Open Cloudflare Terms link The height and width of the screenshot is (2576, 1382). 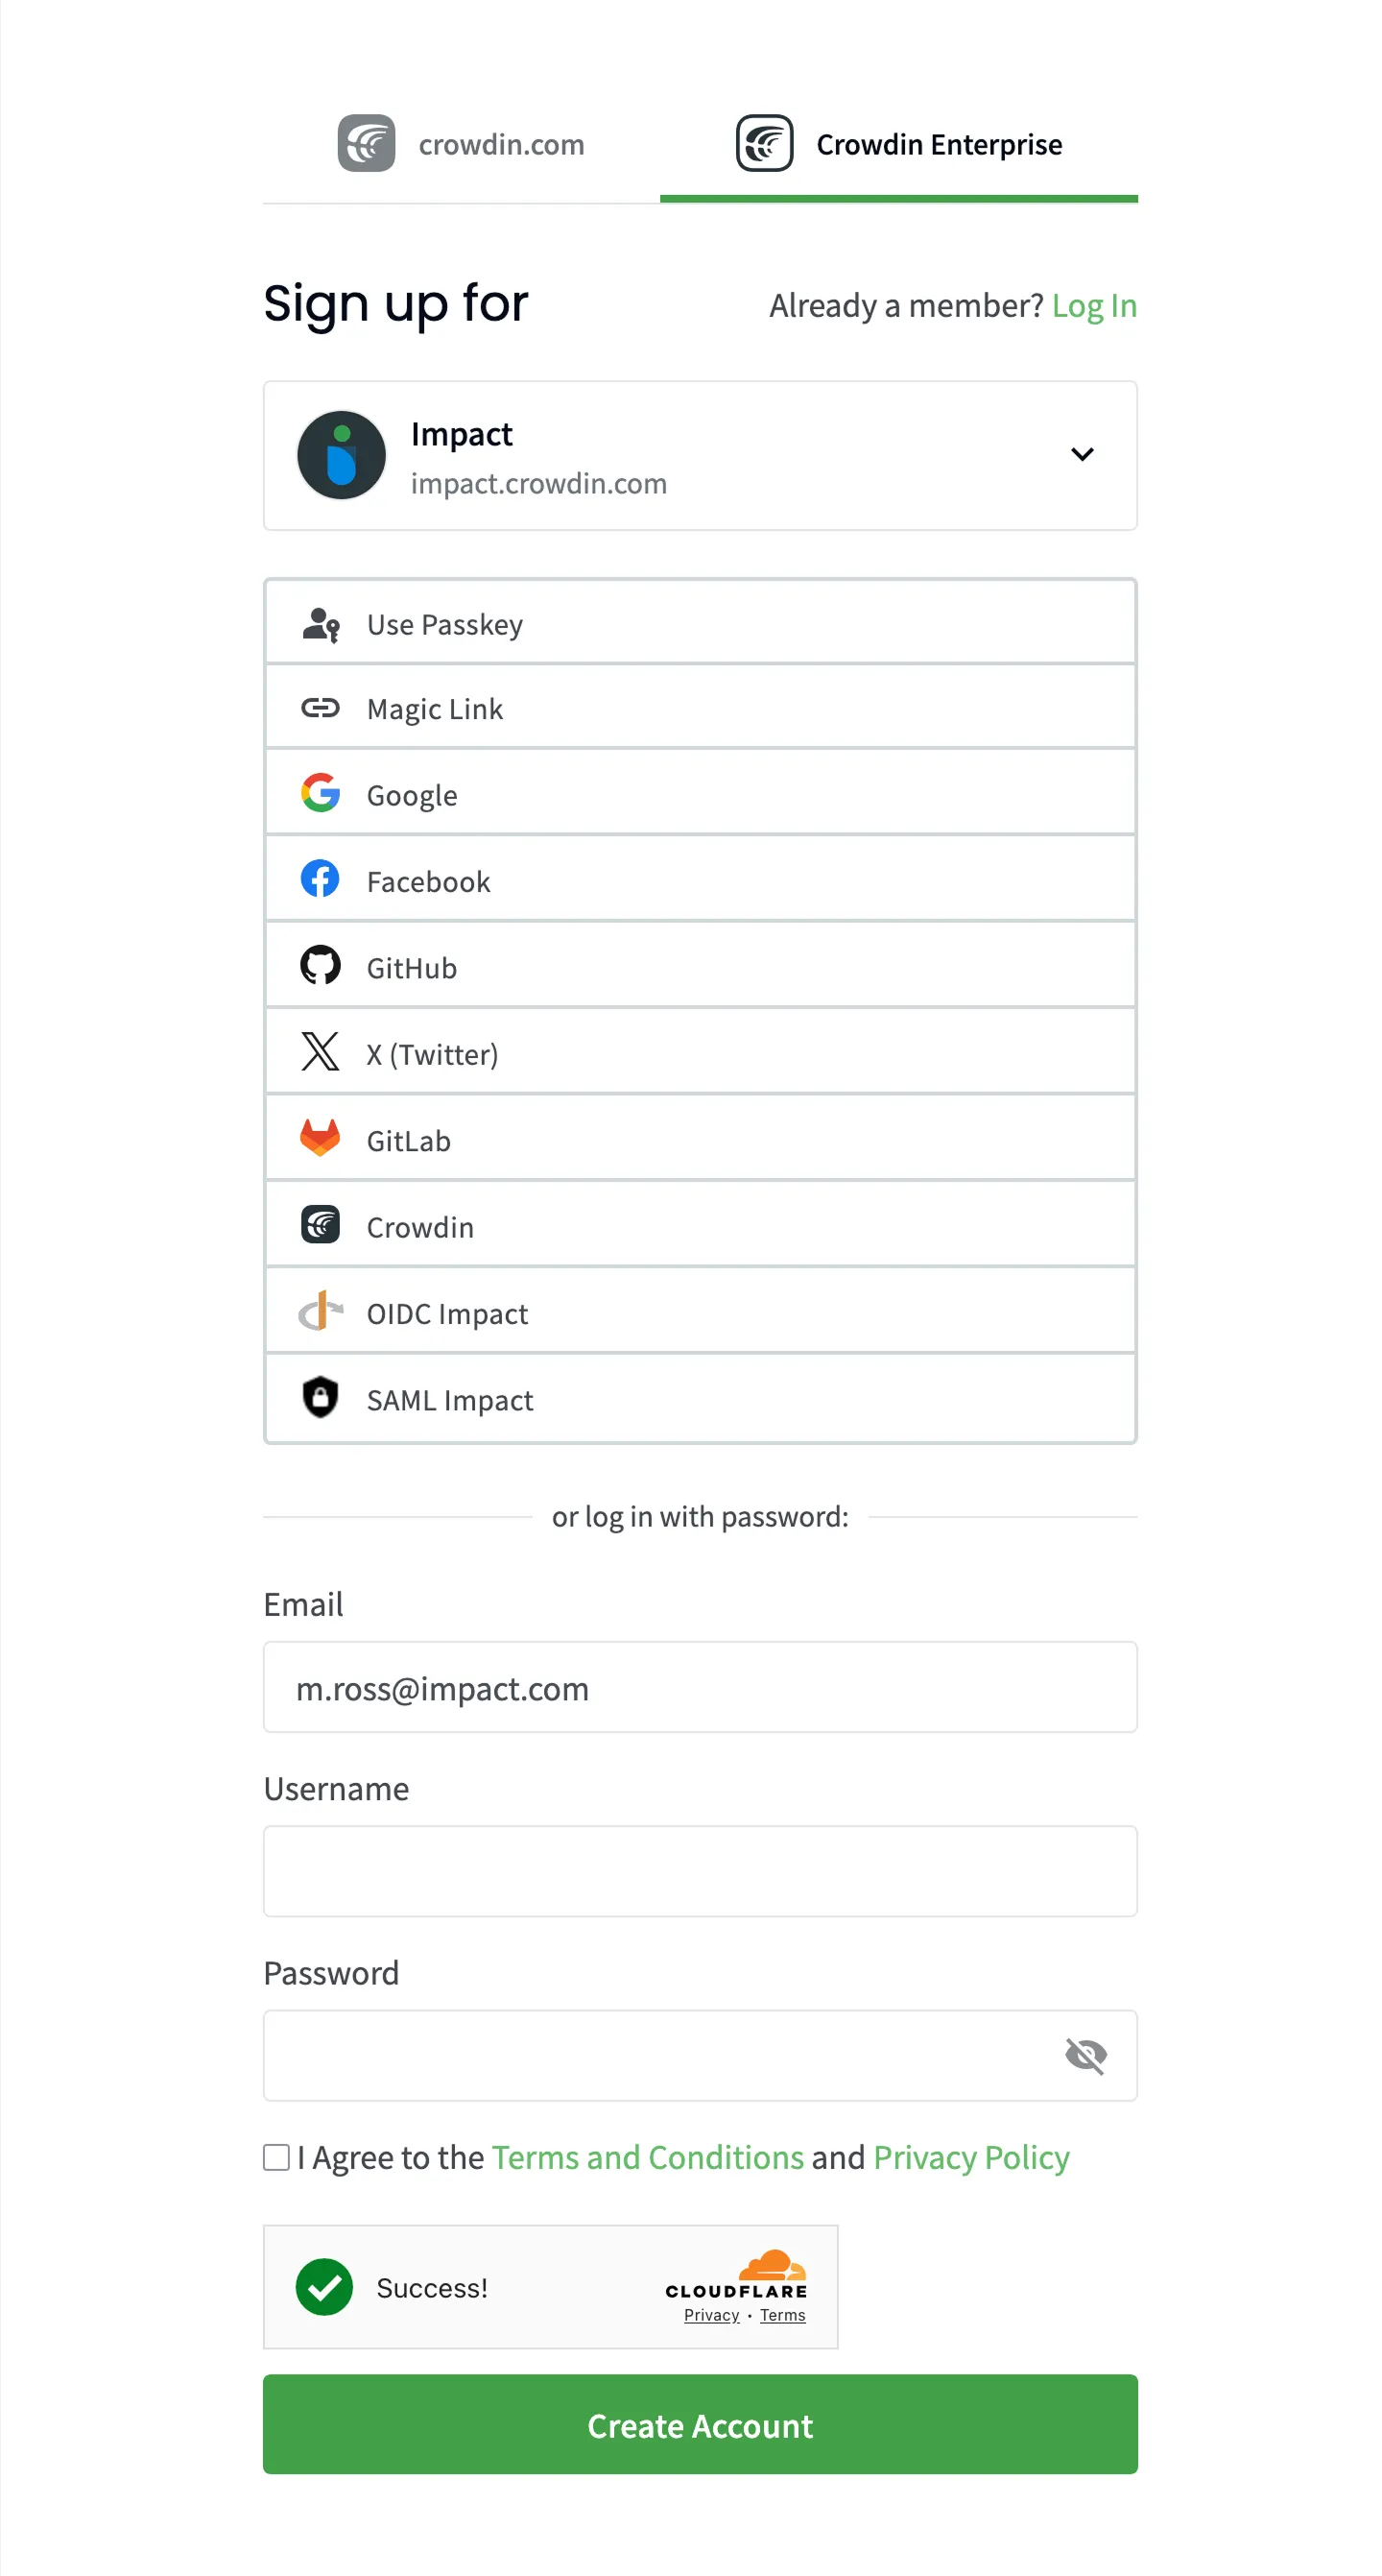click(782, 2316)
